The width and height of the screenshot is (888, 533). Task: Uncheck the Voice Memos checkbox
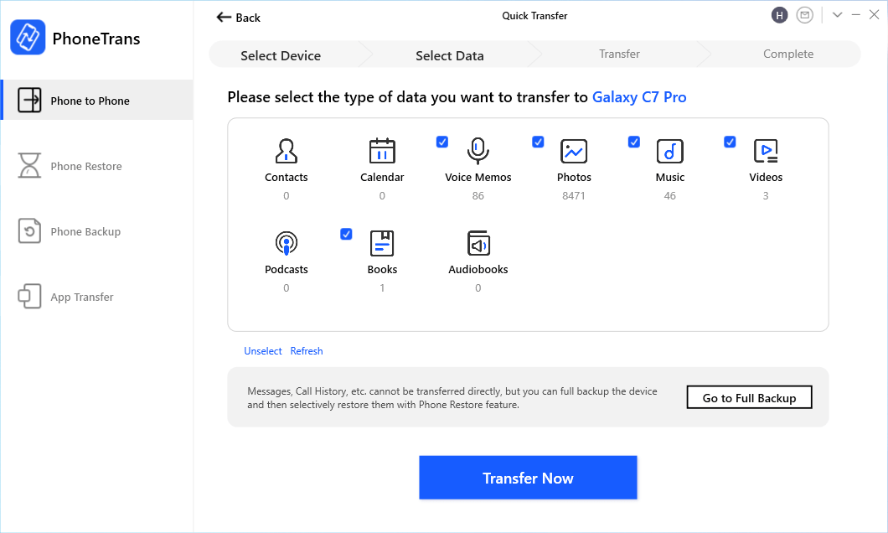click(442, 142)
